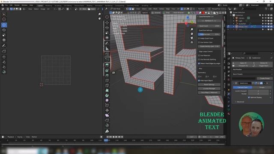Select the Rotate tool in UV editor

[x=4, y=30]
